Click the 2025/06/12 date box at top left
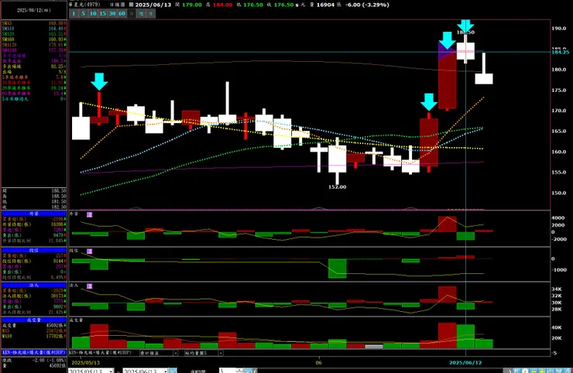Image resolution: width=573 pixels, height=373 pixels. (33, 10)
